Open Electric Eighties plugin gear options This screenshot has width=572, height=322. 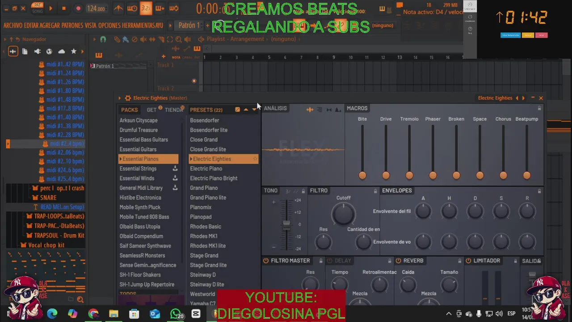point(128,98)
